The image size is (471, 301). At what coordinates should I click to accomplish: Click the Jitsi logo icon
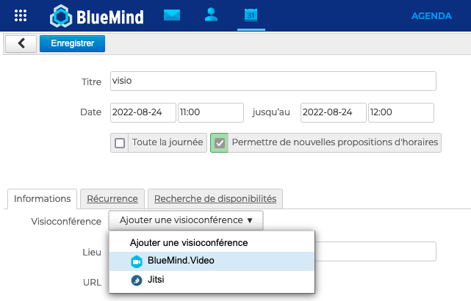click(x=136, y=280)
